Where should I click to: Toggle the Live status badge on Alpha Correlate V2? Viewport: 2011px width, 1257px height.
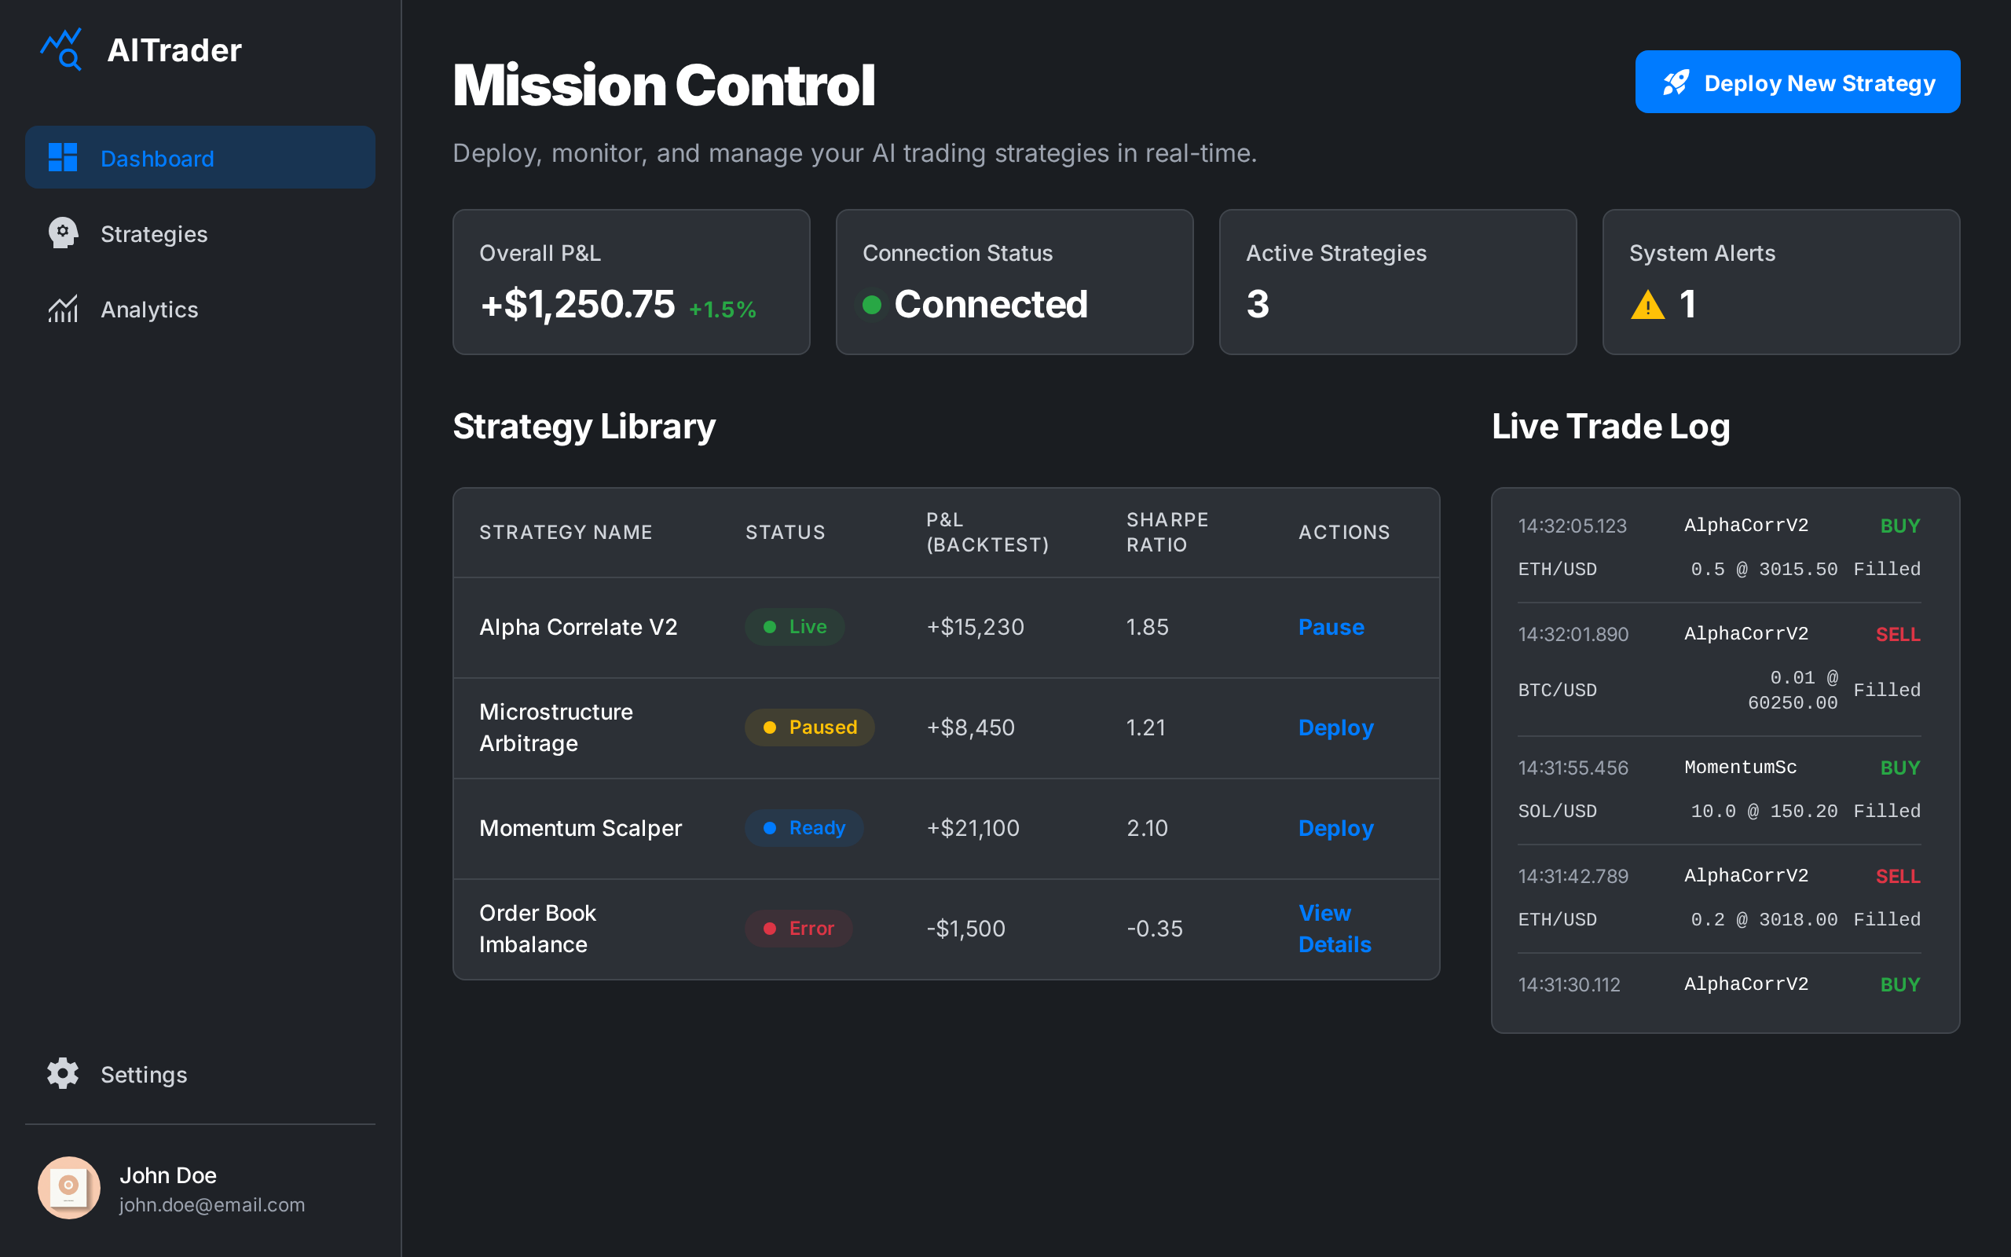pos(794,627)
